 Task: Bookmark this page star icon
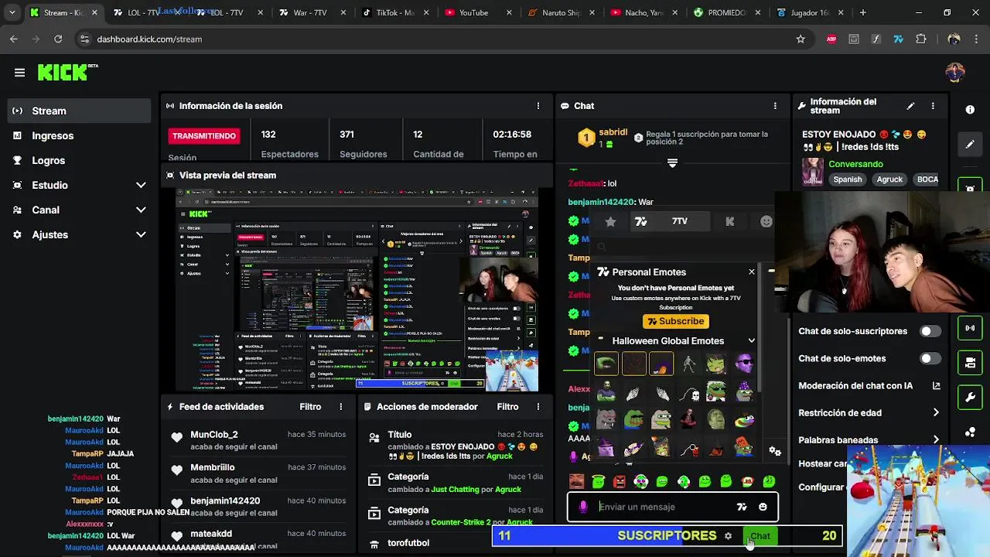[801, 39]
